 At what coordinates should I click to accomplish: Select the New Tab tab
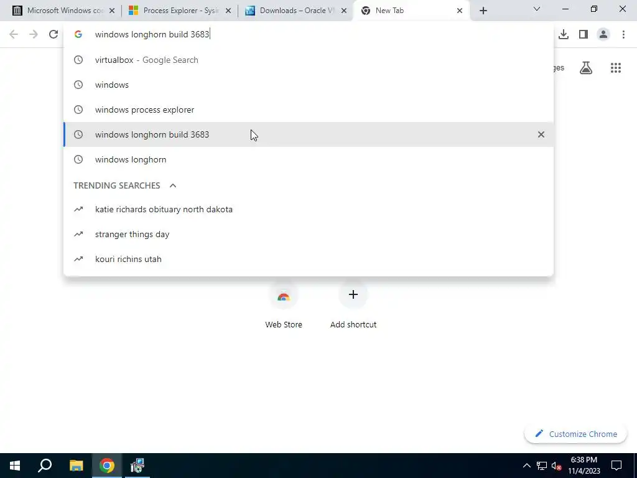[x=412, y=11]
